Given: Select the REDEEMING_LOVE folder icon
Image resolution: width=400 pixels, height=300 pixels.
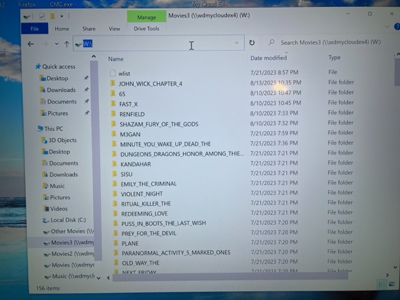Looking at the screenshot, I should (115, 214).
